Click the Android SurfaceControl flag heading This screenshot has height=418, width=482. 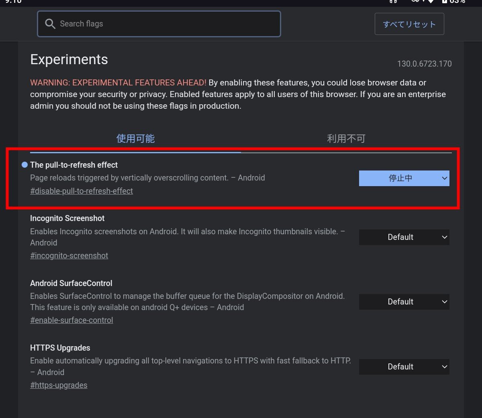tap(71, 283)
